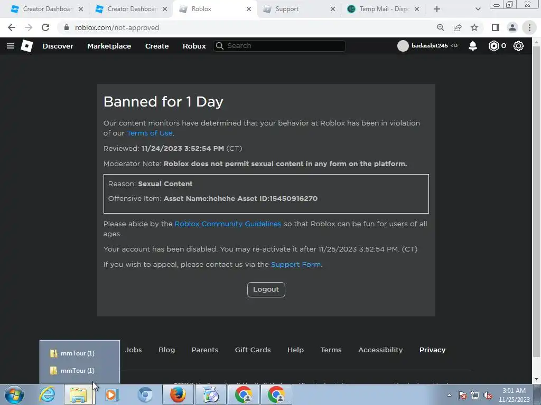Open the Roblox hamburger navigation menu

[x=11, y=46]
